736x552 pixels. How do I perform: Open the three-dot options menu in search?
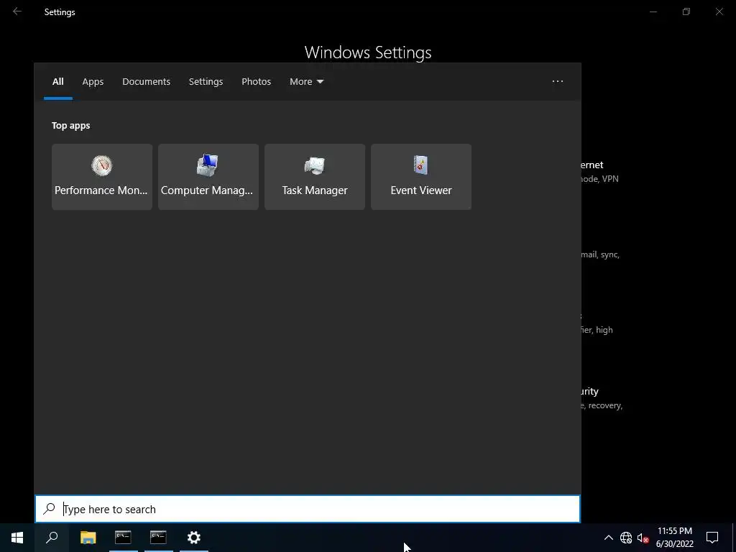[557, 81]
